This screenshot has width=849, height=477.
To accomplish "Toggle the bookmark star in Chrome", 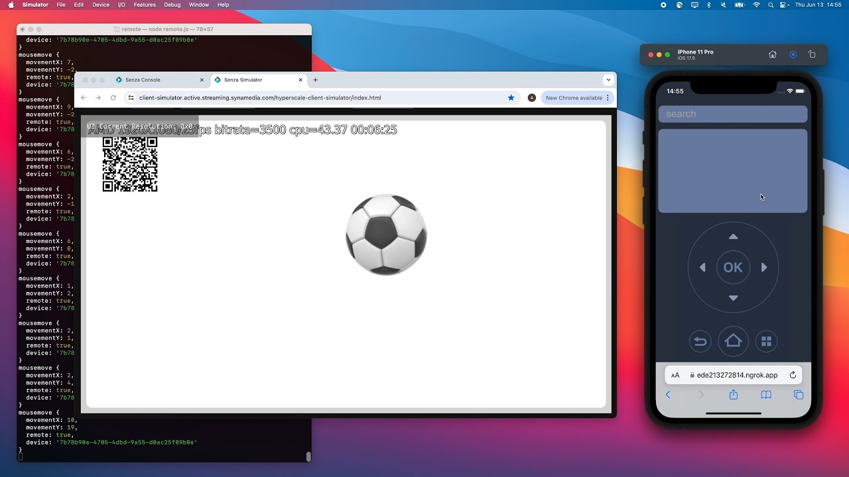I will pyautogui.click(x=511, y=97).
